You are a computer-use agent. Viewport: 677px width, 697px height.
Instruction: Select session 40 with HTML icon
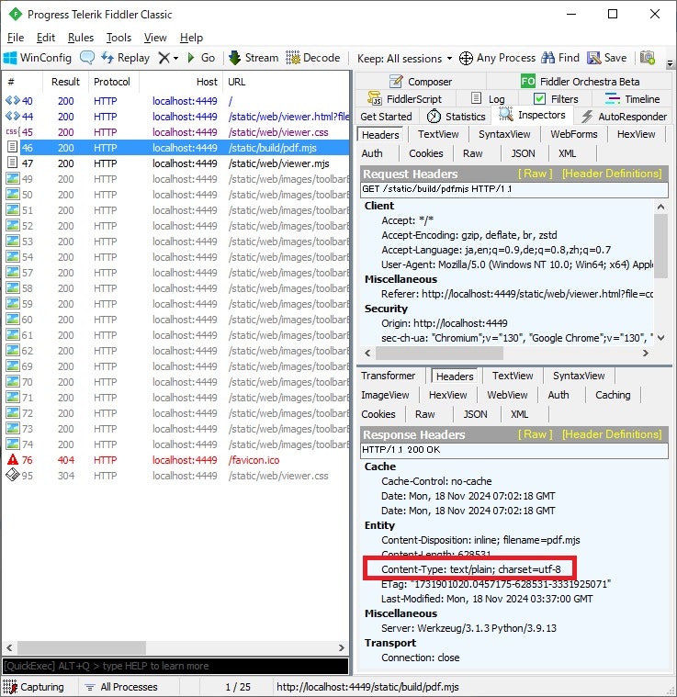(x=13, y=100)
